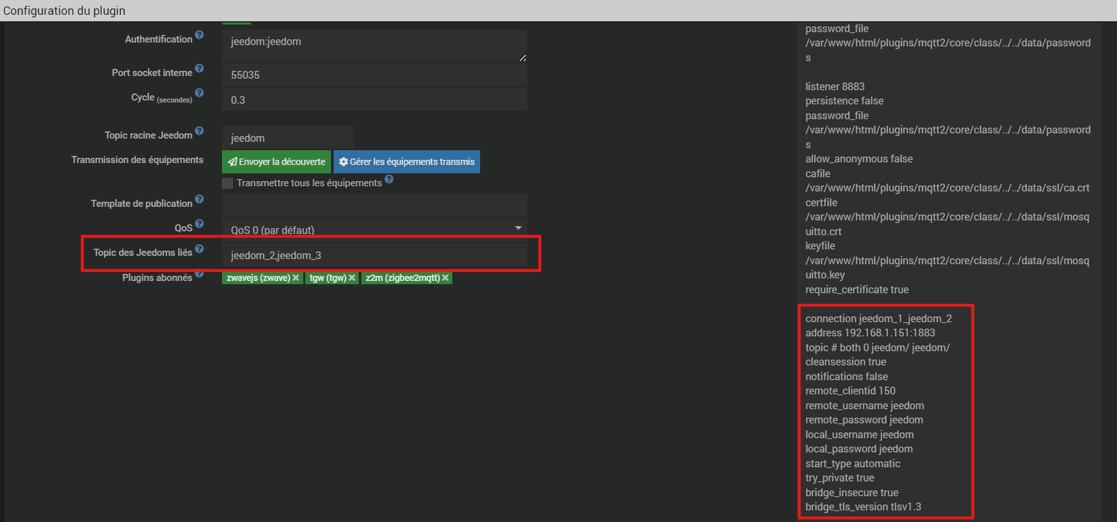This screenshot has width=1117, height=522.
Task: Click help icon next to Cycle (secondes)
Action: click(199, 93)
